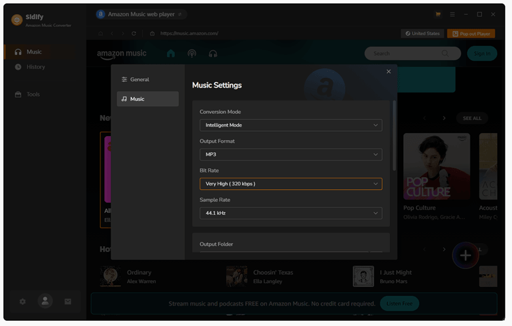Open the Output Format MP3 dropdown
This screenshot has width=512, height=326.
pyautogui.click(x=291, y=155)
